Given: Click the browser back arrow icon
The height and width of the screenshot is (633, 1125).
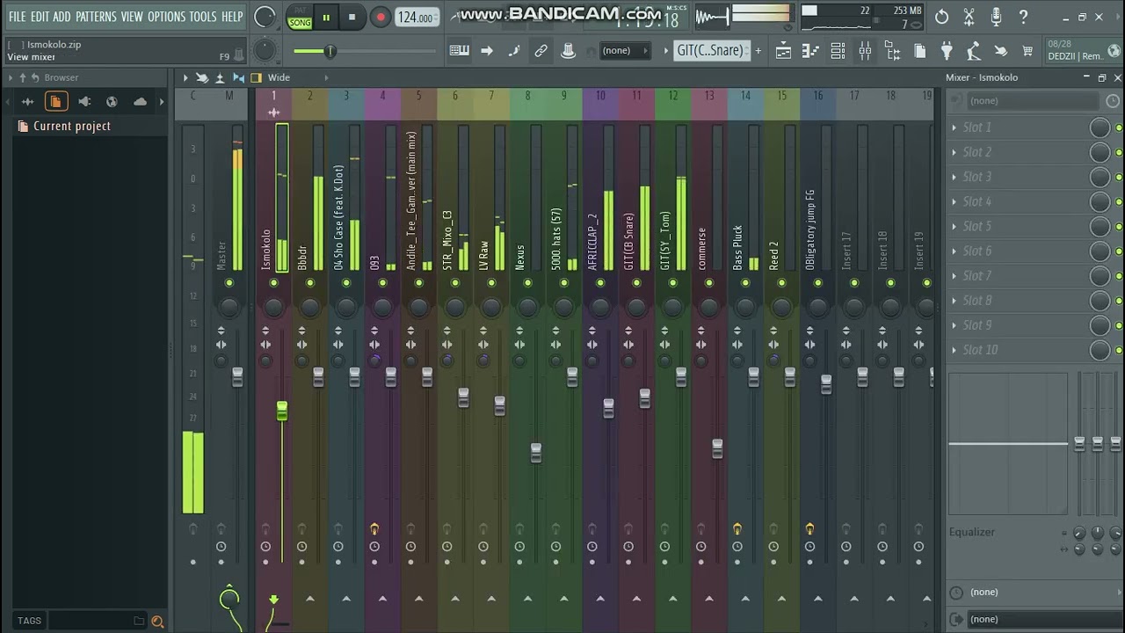Looking at the screenshot, I should pos(35,77).
